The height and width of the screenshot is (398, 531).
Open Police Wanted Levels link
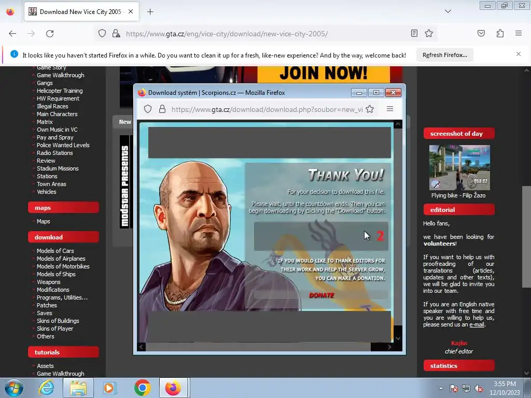tap(63, 145)
